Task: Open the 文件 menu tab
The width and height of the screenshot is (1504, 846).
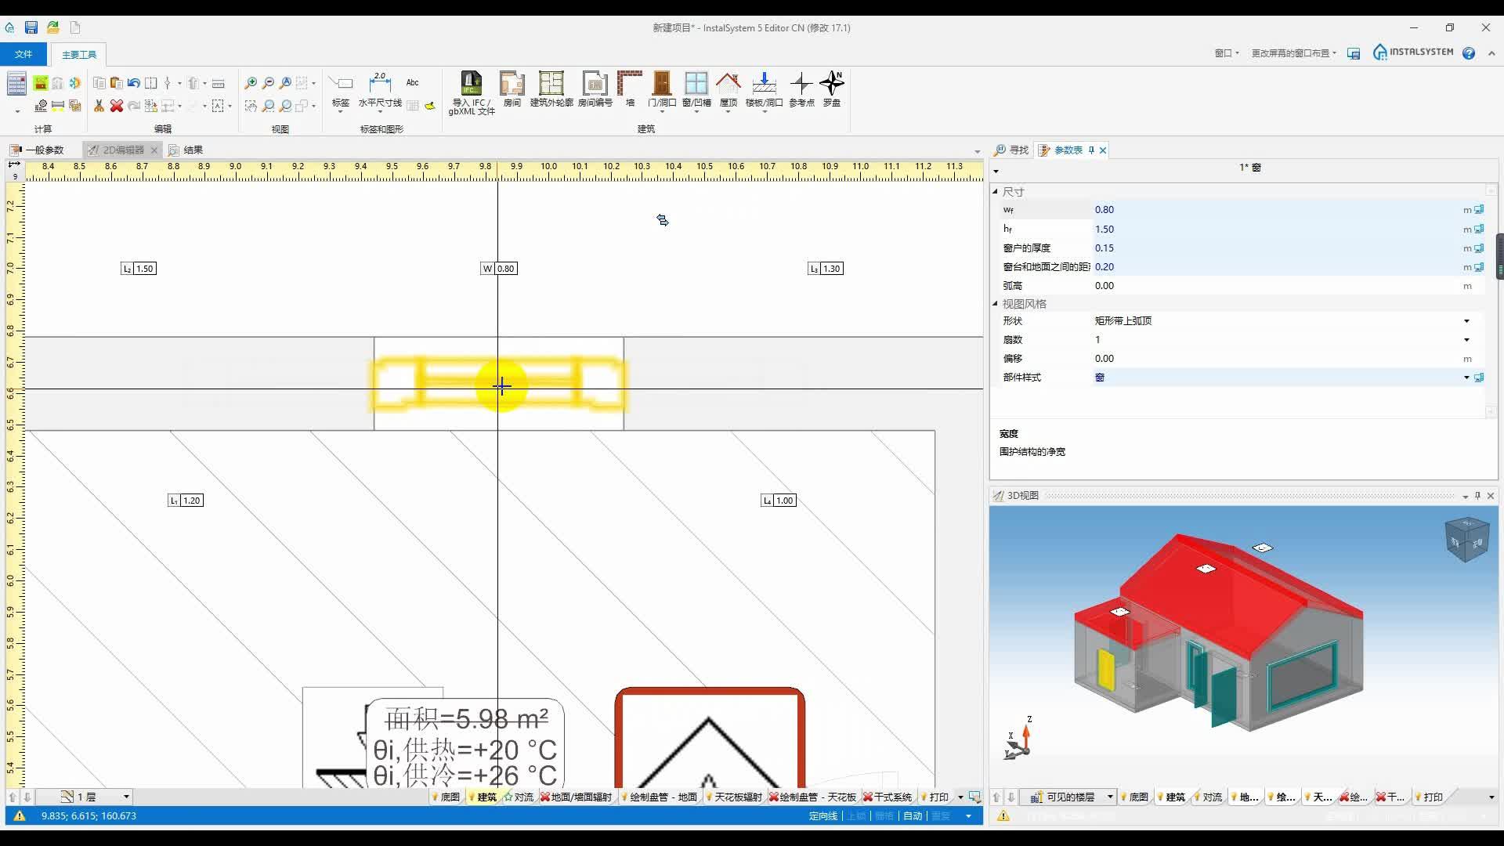Action: click(x=23, y=54)
